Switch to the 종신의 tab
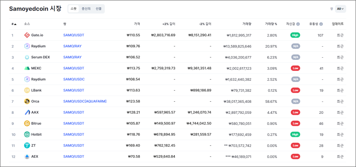The width and height of the screenshot is (356, 167). [x=86, y=9]
